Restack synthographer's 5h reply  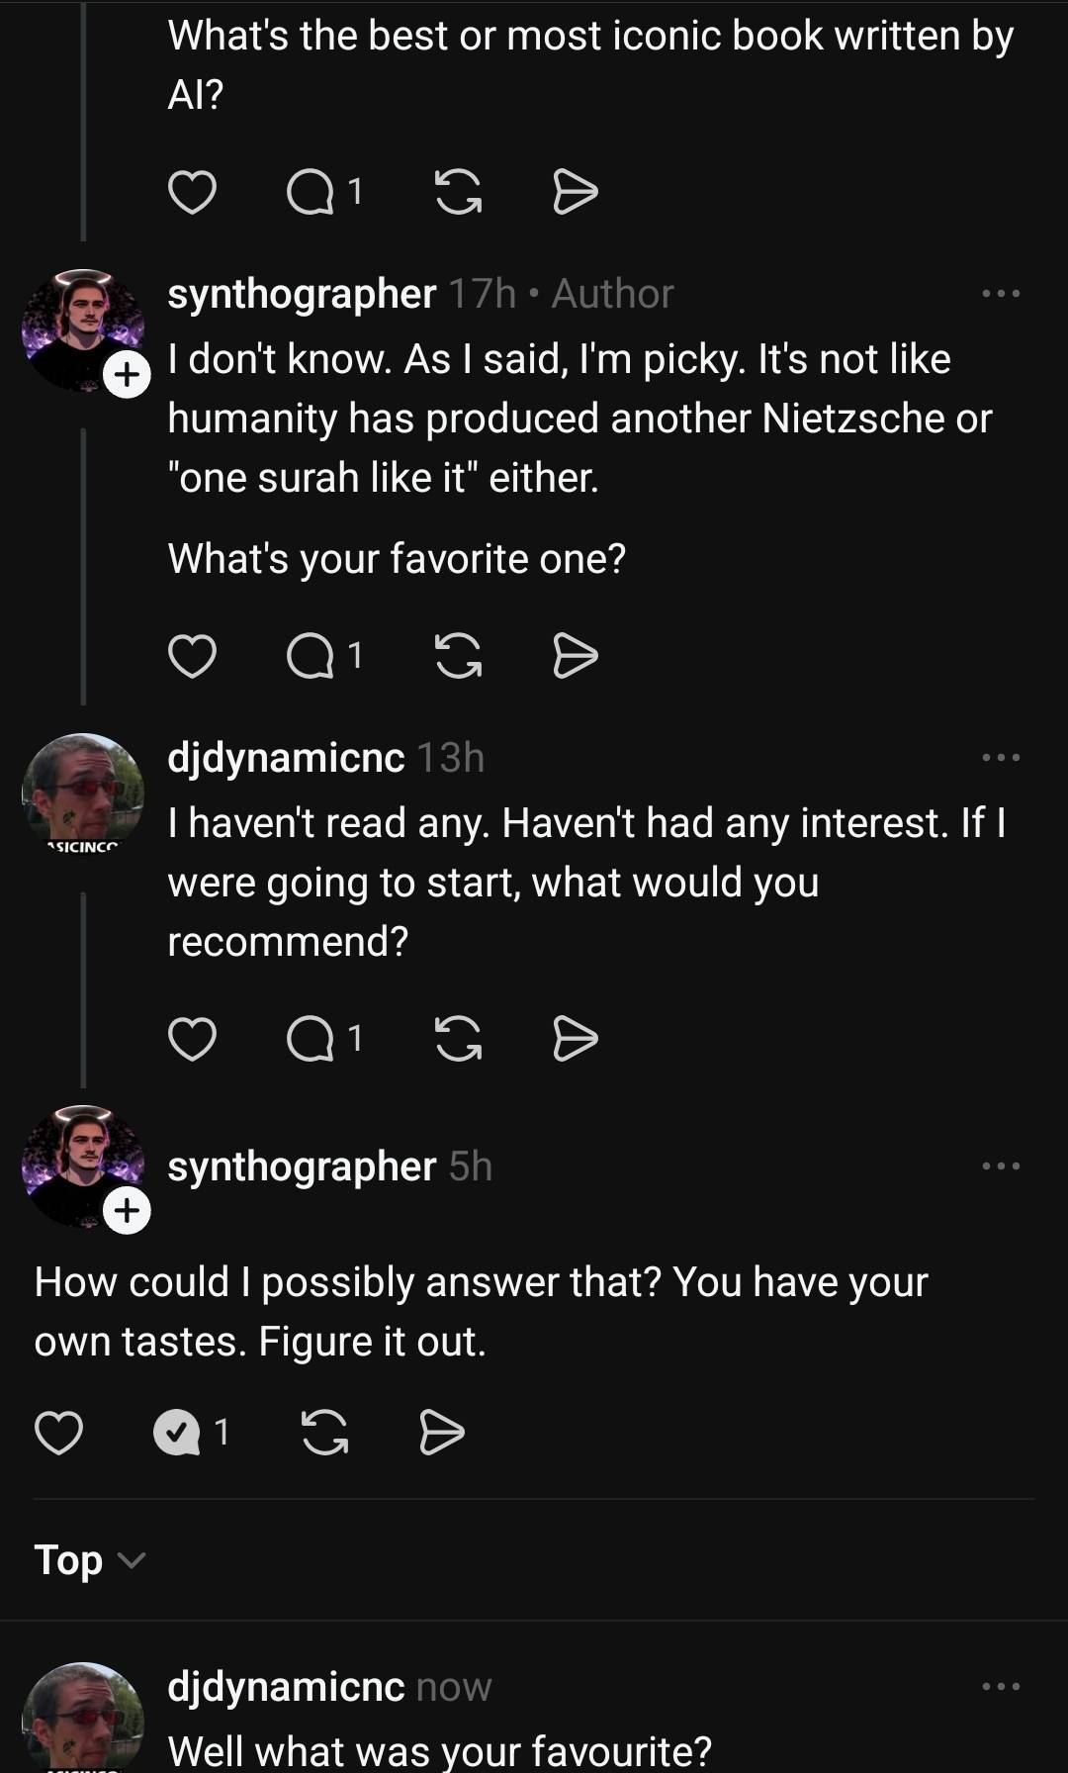324,1432
